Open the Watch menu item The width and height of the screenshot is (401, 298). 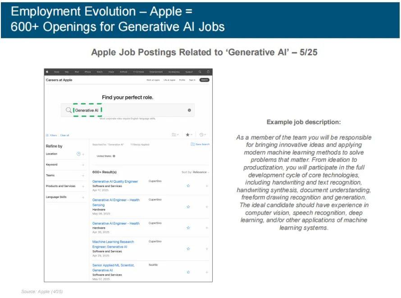(100, 72)
